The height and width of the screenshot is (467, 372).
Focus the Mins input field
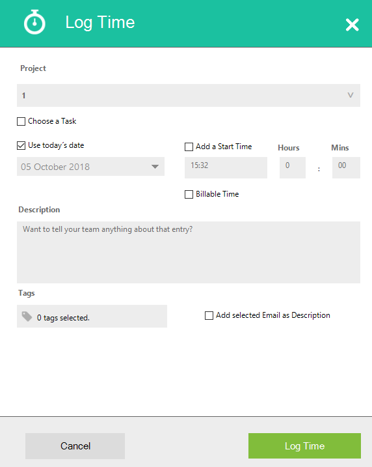[x=346, y=167]
